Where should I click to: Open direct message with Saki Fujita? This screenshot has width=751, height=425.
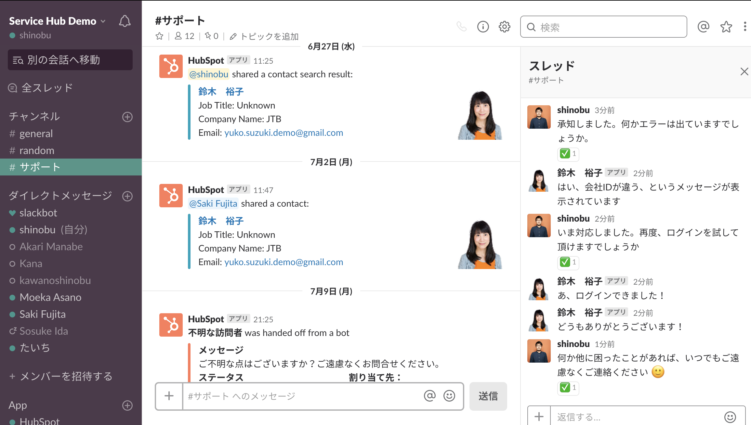tap(42, 314)
